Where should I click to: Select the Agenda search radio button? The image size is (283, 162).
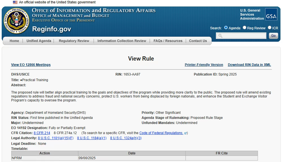pyautogui.click(x=226, y=28)
